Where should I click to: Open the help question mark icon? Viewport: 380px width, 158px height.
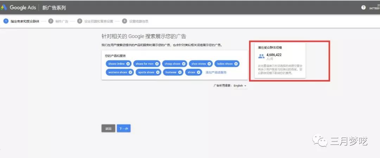pos(363,7)
